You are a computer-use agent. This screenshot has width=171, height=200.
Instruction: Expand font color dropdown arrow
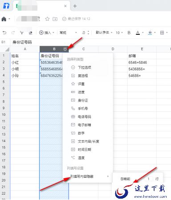tap(143, 33)
